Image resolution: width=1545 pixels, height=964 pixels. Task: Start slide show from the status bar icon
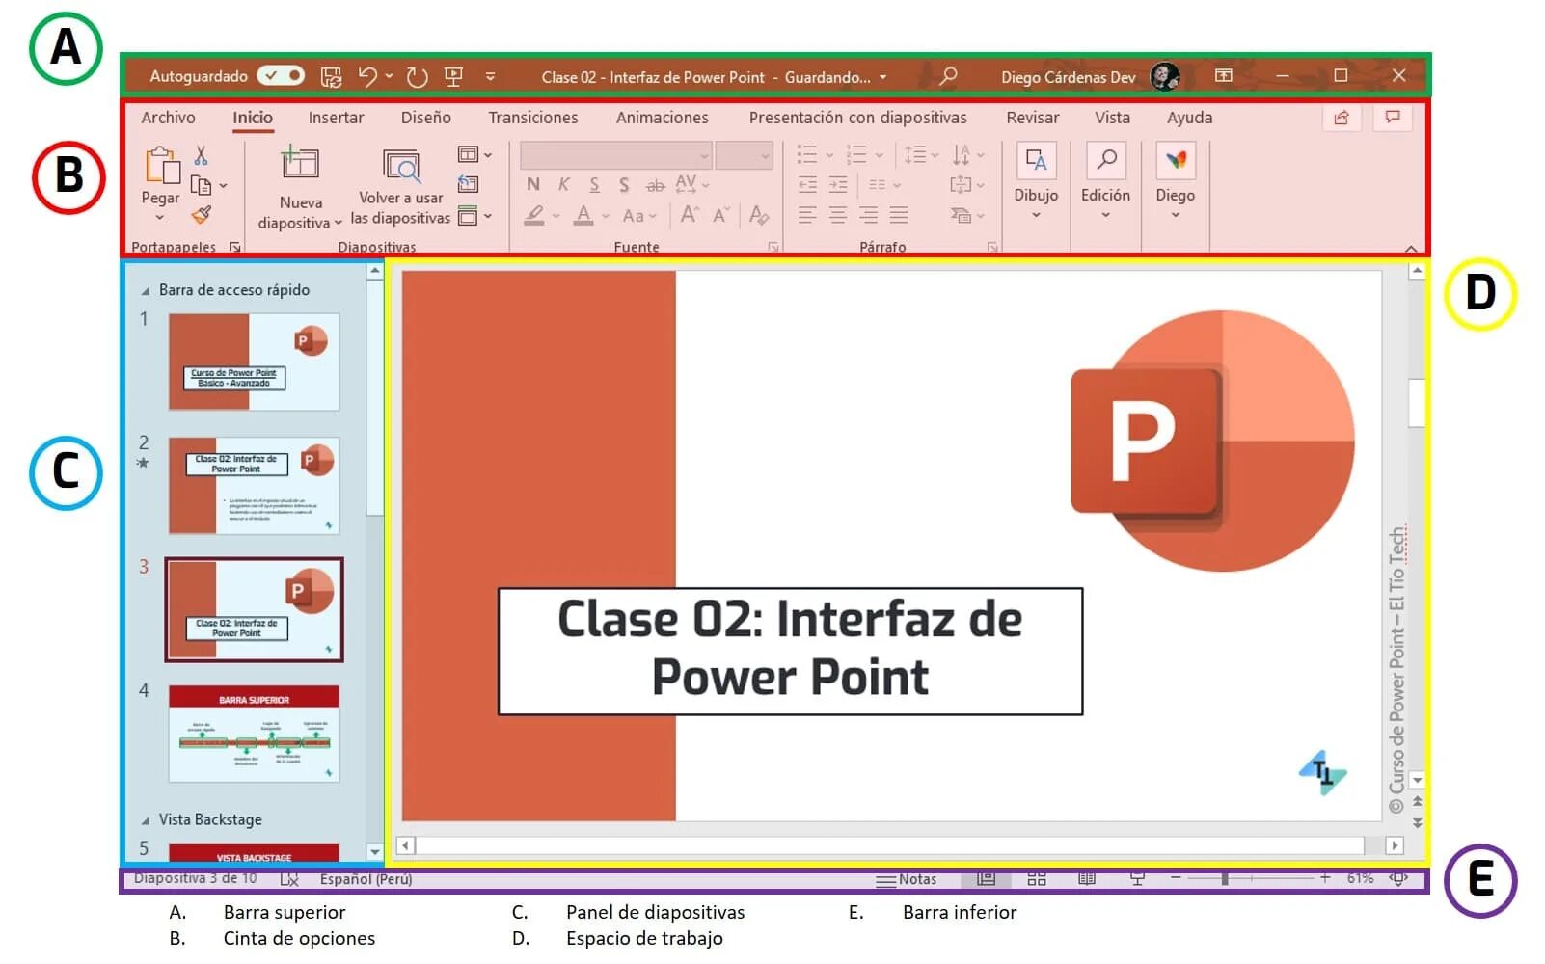(1137, 878)
